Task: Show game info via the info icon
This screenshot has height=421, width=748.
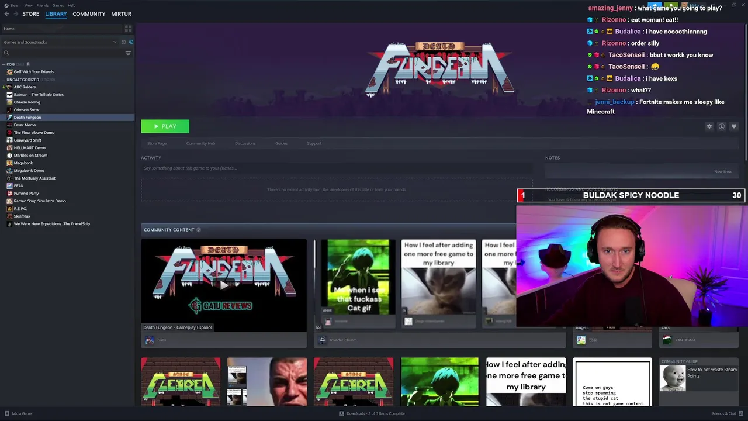Action: tap(722, 126)
